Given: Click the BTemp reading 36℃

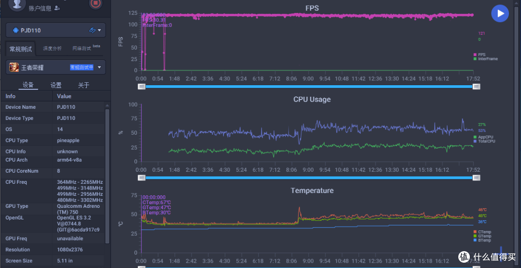Looking at the screenshot, I should (482, 222).
